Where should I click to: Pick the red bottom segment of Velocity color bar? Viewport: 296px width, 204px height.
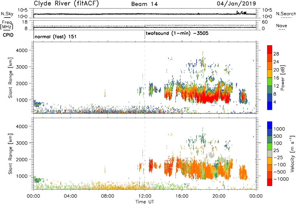pos(270,182)
